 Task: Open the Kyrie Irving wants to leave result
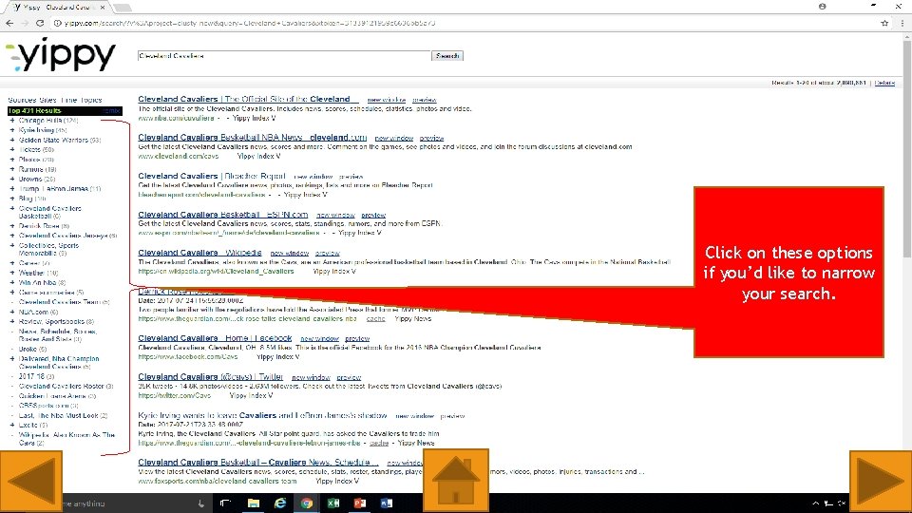click(x=262, y=415)
